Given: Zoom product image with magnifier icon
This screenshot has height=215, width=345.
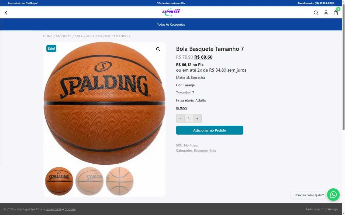Looking at the screenshot, I should pos(158,49).
